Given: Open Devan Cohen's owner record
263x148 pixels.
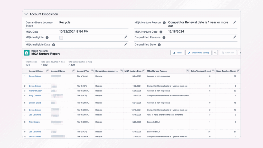Looking at the screenshot, I should [x=35, y=76].
